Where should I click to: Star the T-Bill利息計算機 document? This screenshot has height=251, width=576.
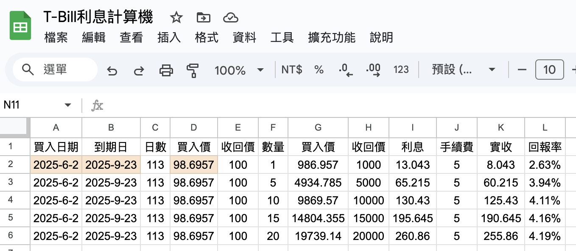[x=176, y=17]
